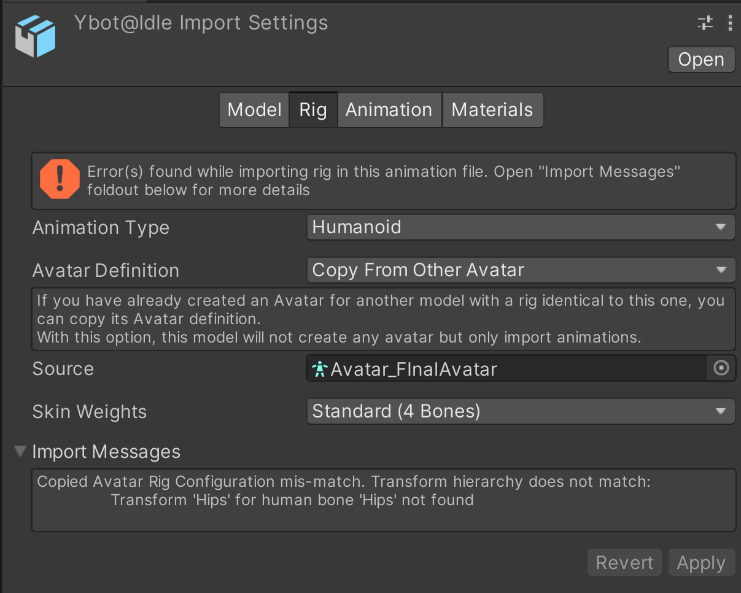
Task: Switch to the Materials tab
Action: point(492,109)
